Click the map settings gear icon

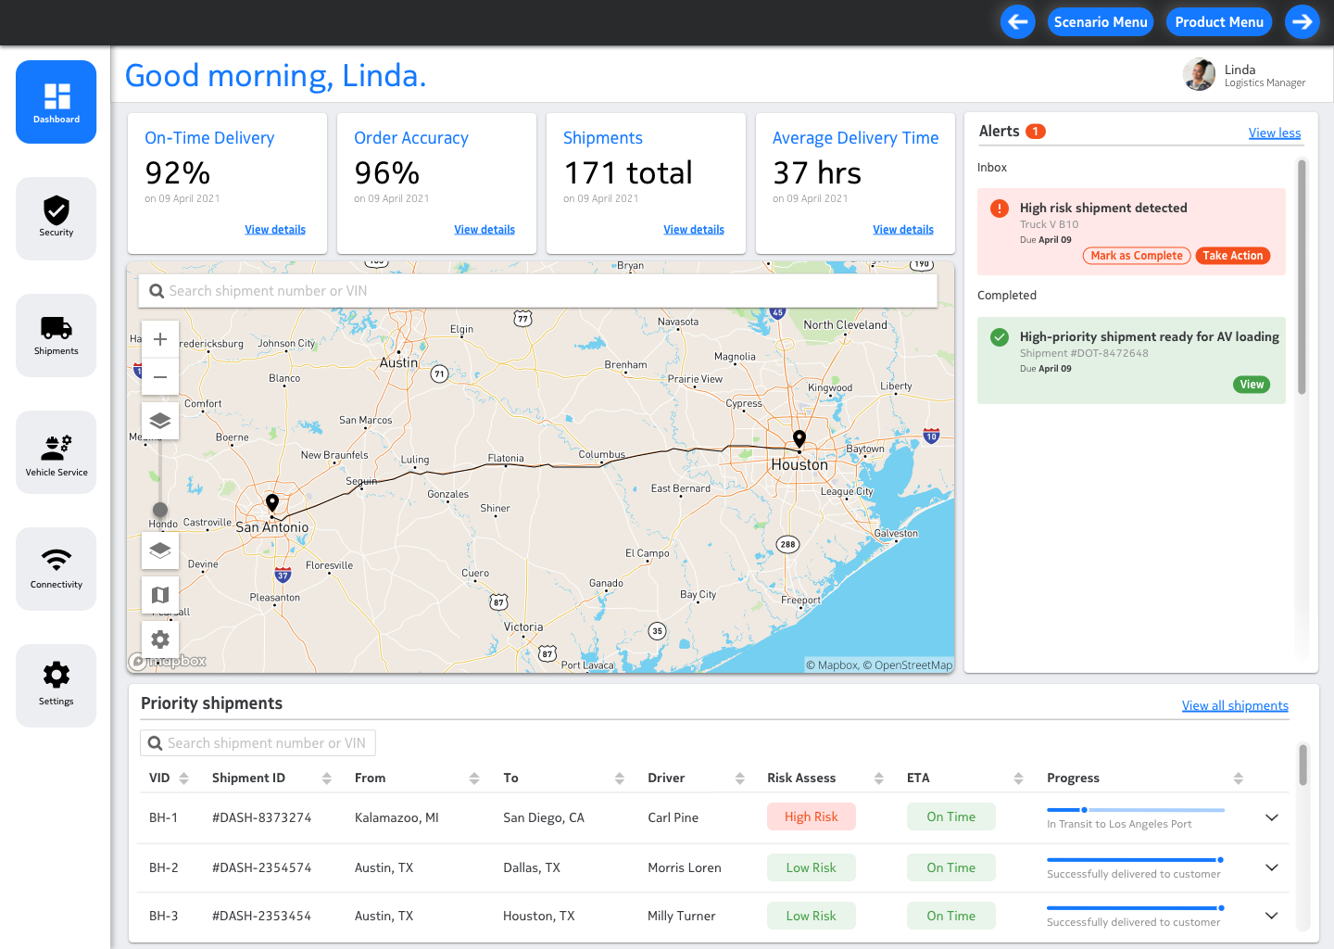tap(160, 639)
